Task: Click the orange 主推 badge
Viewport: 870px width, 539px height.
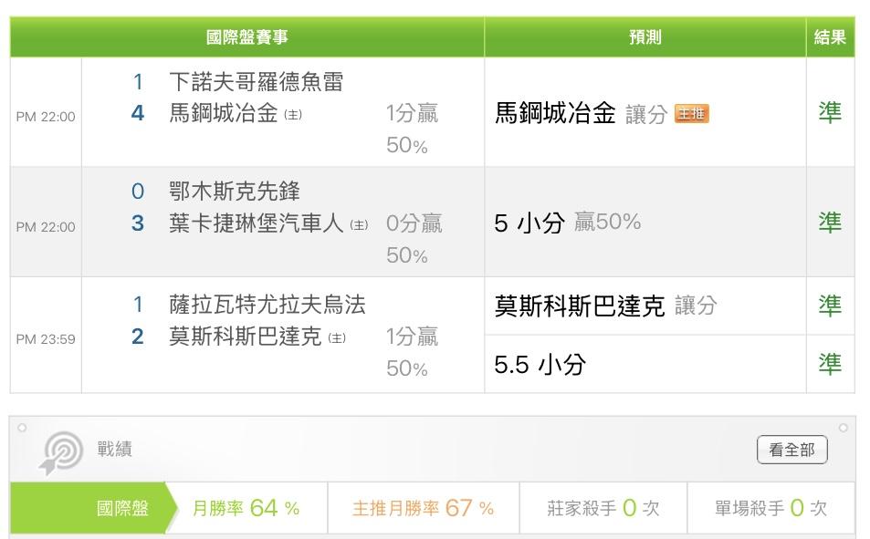Action: pos(691,114)
